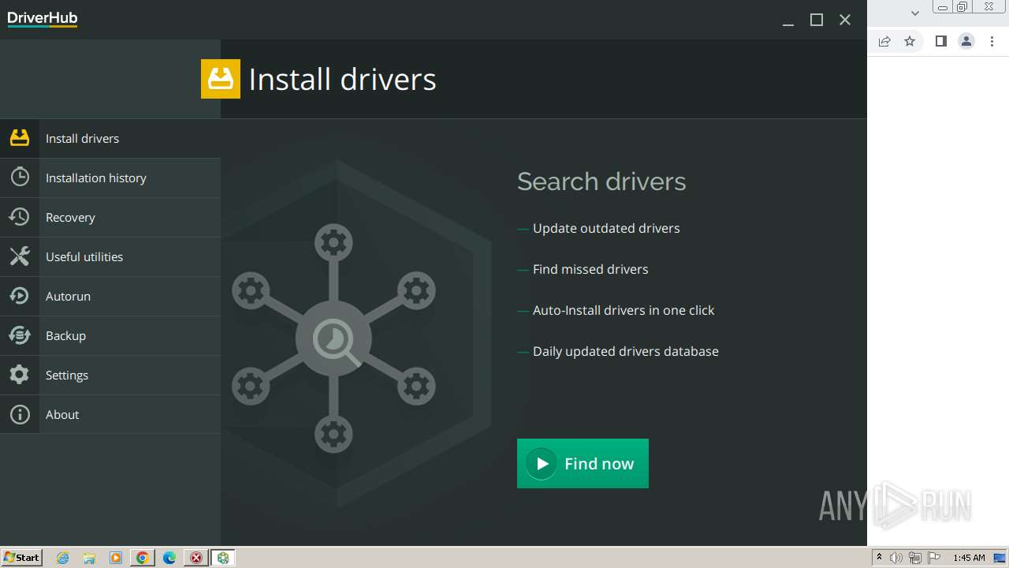Viewport: 1009px width, 568px height.
Task: Launch Internet Explorer from taskbar
Action: click(63, 558)
